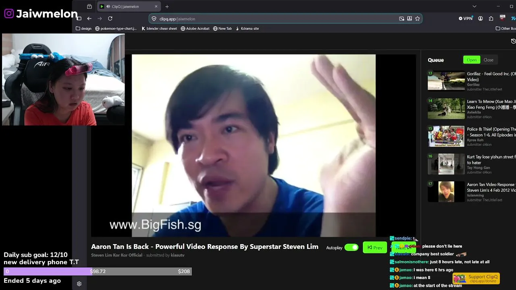516x290 pixels.
Task: Click the 'Queue' heading
Action: click(x=436, y=60)
